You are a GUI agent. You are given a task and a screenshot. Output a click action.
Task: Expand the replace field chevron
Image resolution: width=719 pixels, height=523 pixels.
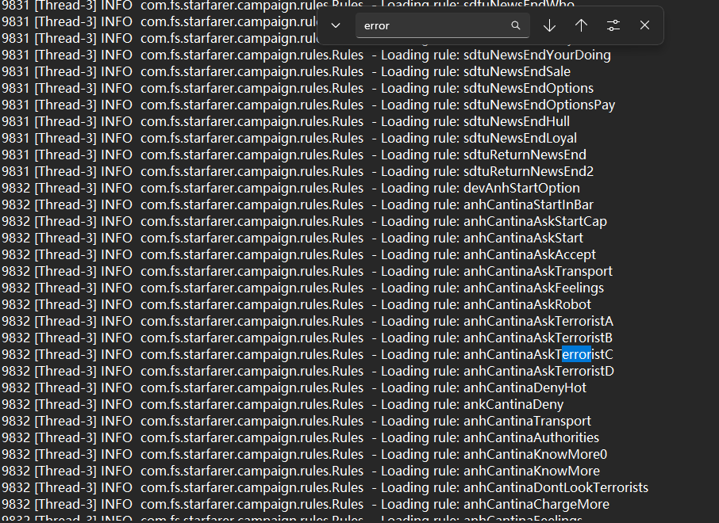(336, 25)
